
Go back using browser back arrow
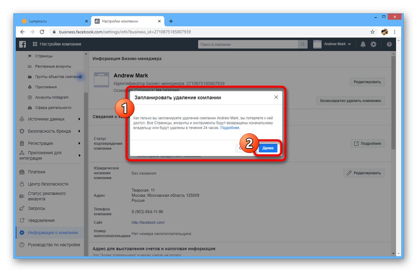[23, 32]
